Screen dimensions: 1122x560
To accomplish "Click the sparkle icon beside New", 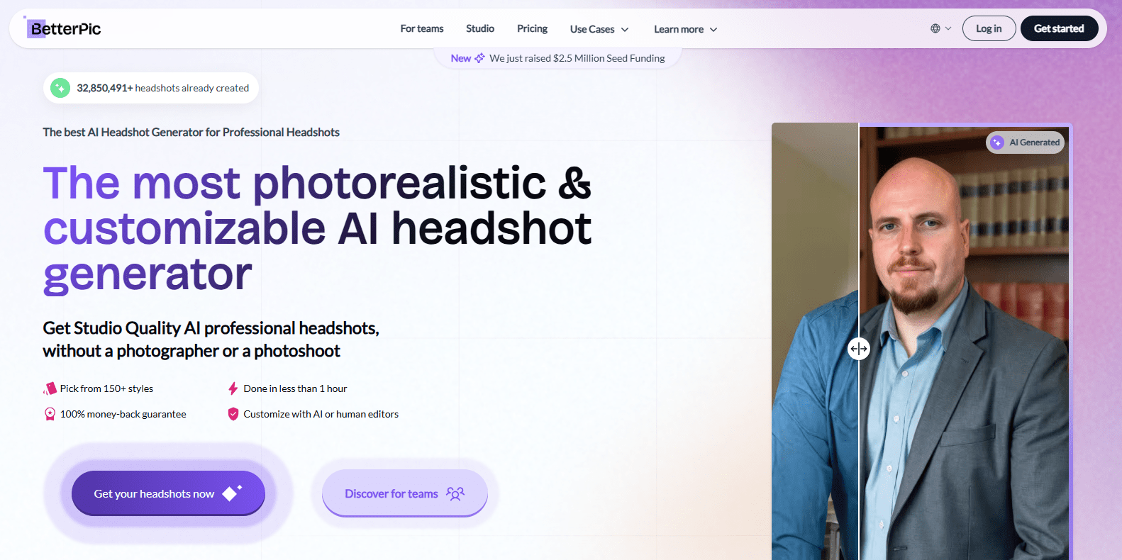I will [x=479, y=58].
